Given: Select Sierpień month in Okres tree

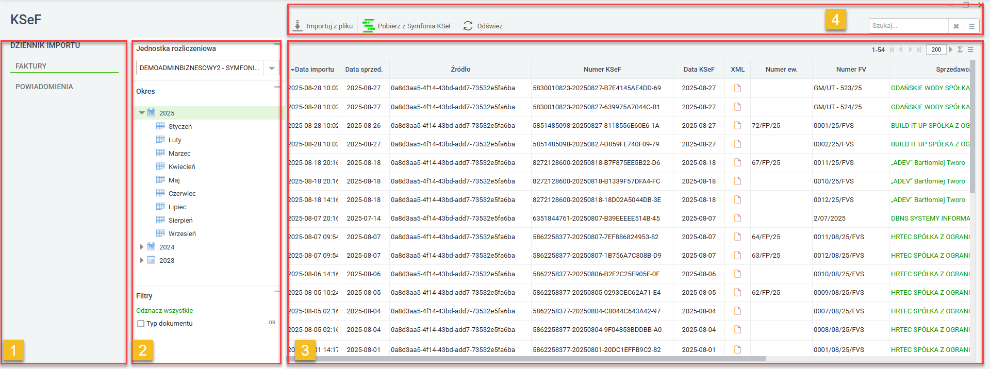Looking at the screenshot, I should coord(180,220).
